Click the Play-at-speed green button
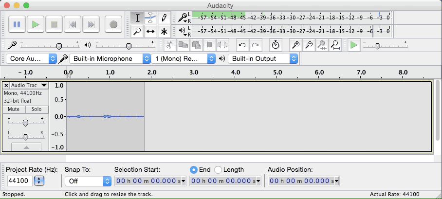The image size is (442, 199). coord(354,45)
